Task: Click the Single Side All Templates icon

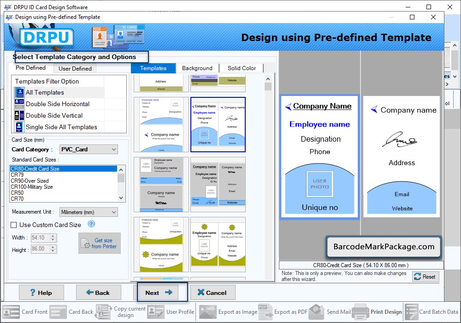Action: [x=19, y=127]
